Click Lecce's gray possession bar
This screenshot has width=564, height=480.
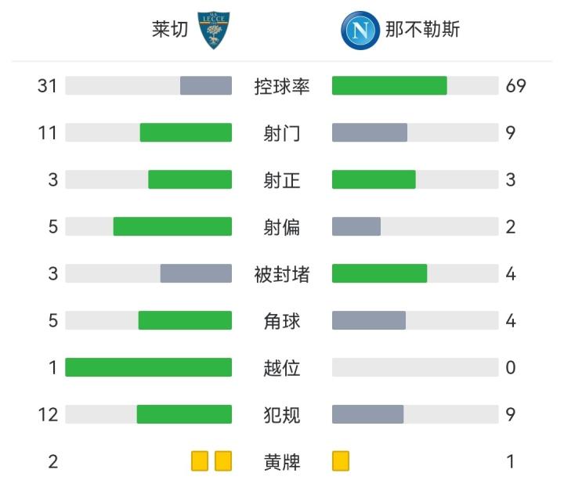click(x=206, y=85)
